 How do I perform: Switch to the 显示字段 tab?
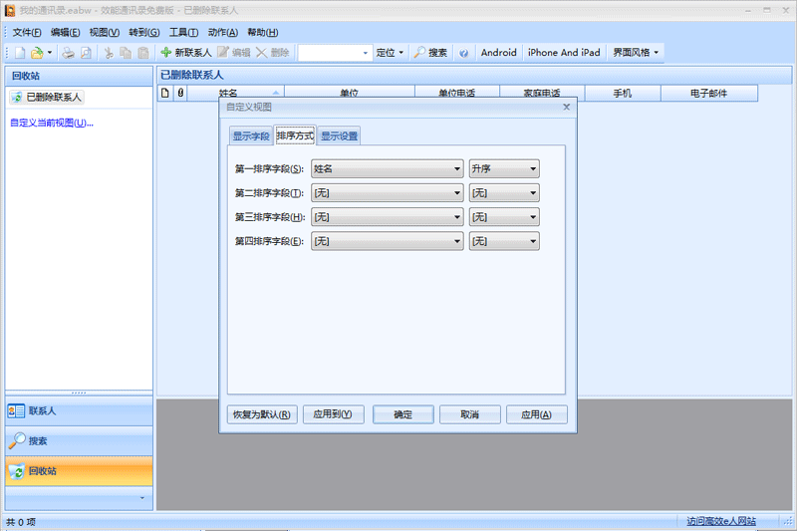pyautogui.click(x=251, y=136)
